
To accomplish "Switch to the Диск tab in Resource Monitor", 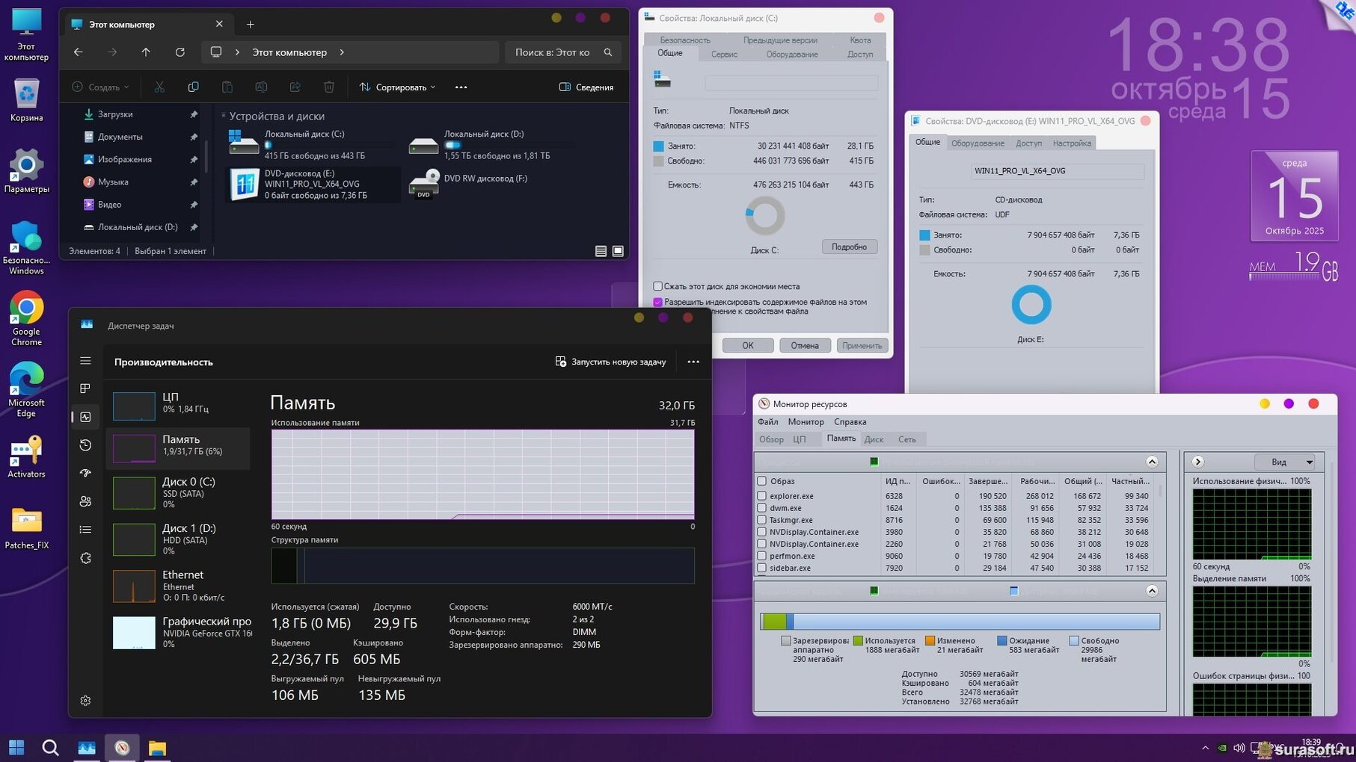I will coord(874,439).
